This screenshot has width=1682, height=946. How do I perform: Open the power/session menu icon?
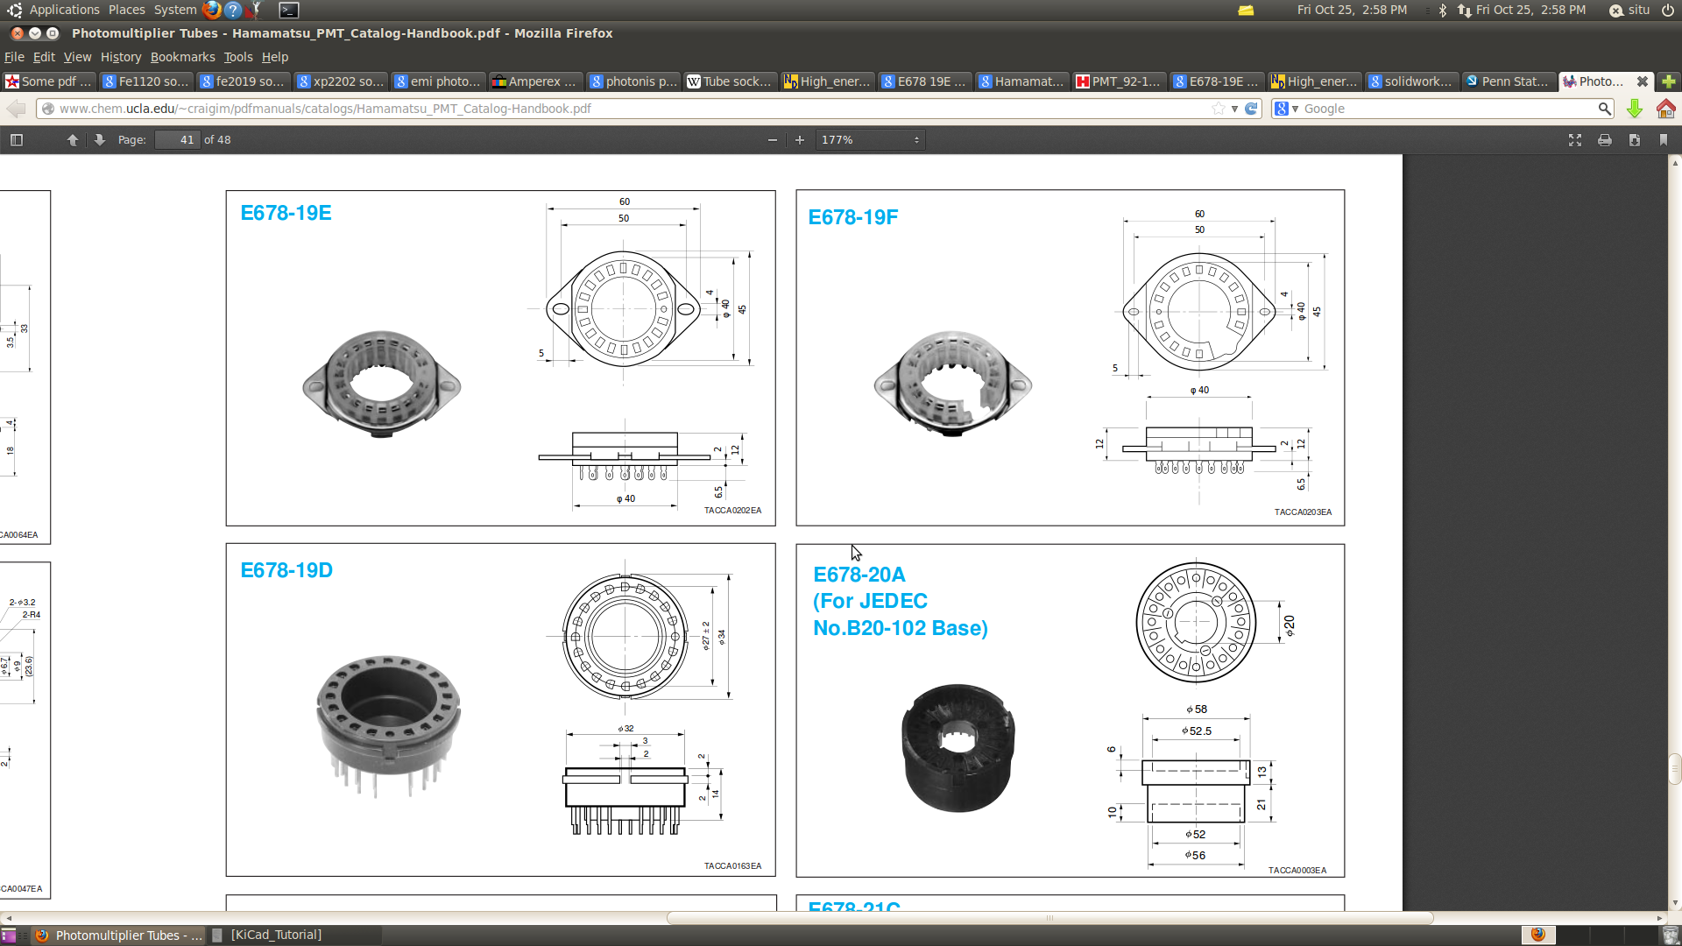[x=1668, y=10]
